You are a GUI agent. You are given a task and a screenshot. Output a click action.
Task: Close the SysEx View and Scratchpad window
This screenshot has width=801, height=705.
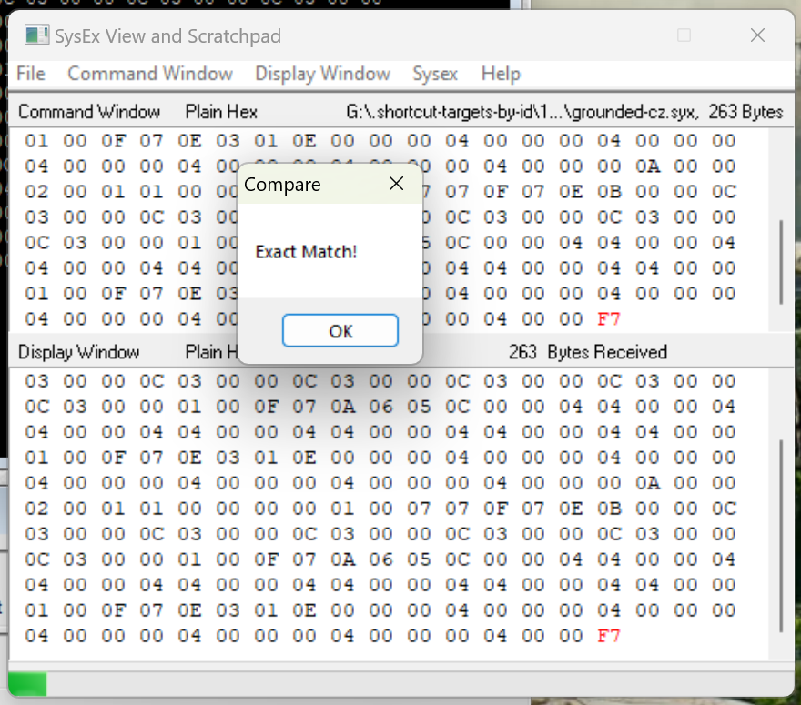pos(757,35)
